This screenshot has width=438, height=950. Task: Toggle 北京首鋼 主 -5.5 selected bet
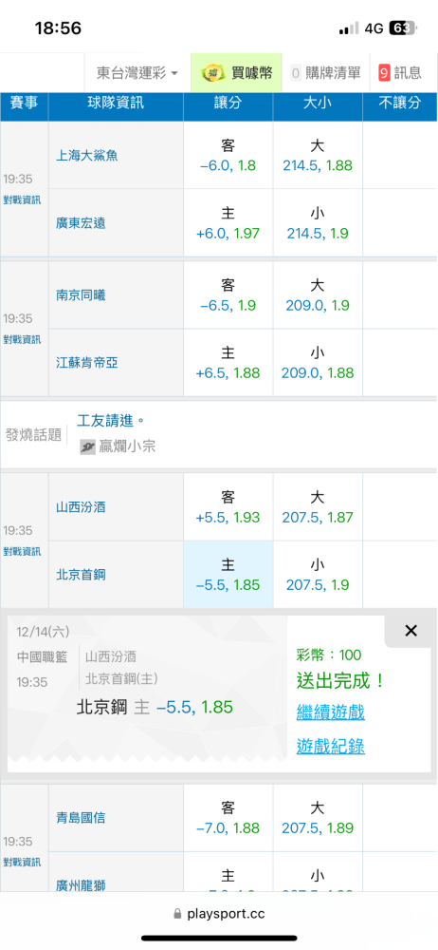pos(228,575)
